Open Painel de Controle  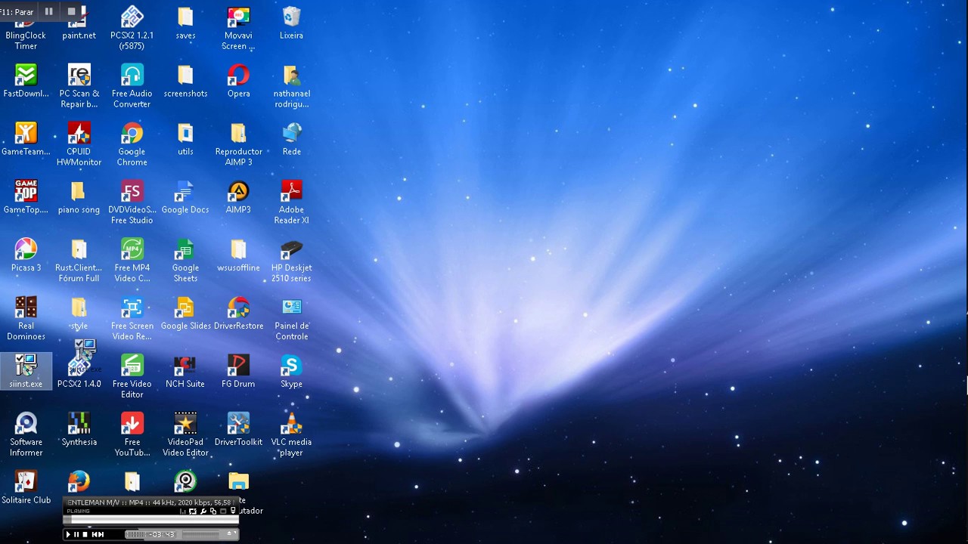pos(291,318)
